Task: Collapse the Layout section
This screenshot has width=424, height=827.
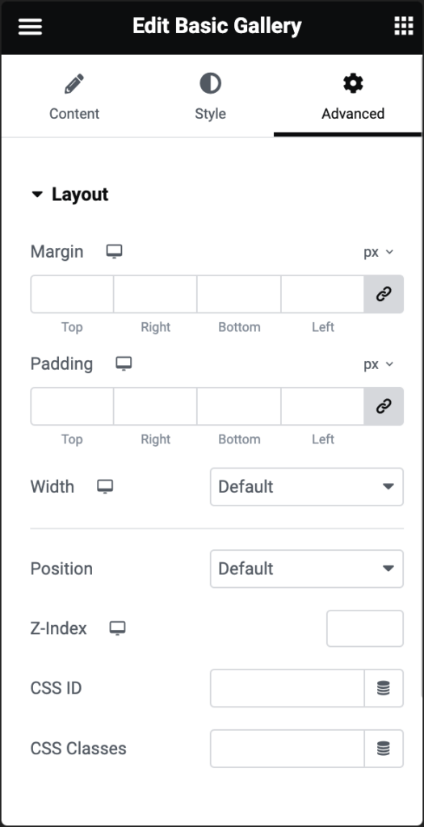Action: point(69,195)
